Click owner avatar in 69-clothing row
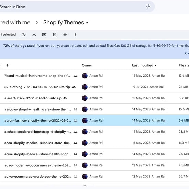This screenshot has width=189, height=189. tap(85, 87)
